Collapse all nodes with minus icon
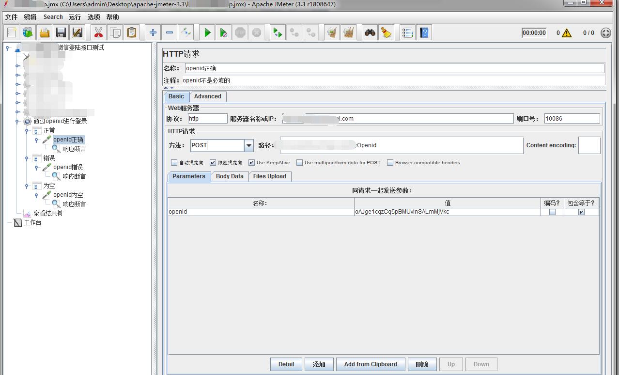The width and height of the screenshot is (619, 375). 170,32
